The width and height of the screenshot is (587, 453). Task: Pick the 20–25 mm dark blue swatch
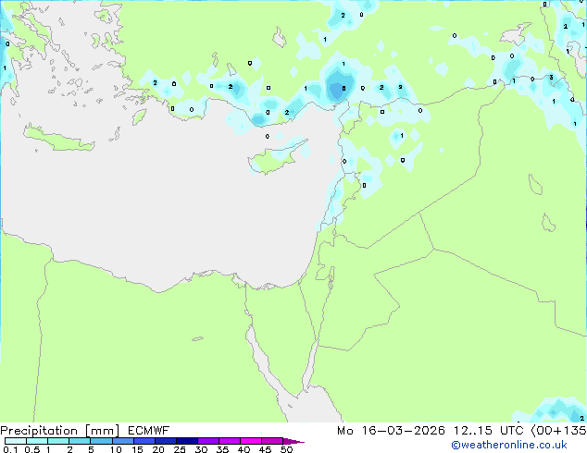point(165,441)
